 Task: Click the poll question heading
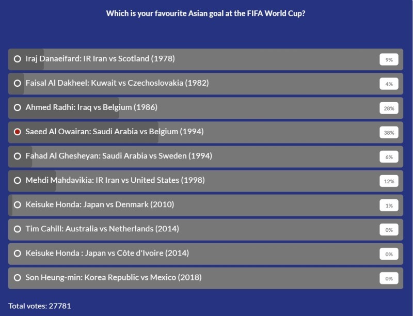205,13
